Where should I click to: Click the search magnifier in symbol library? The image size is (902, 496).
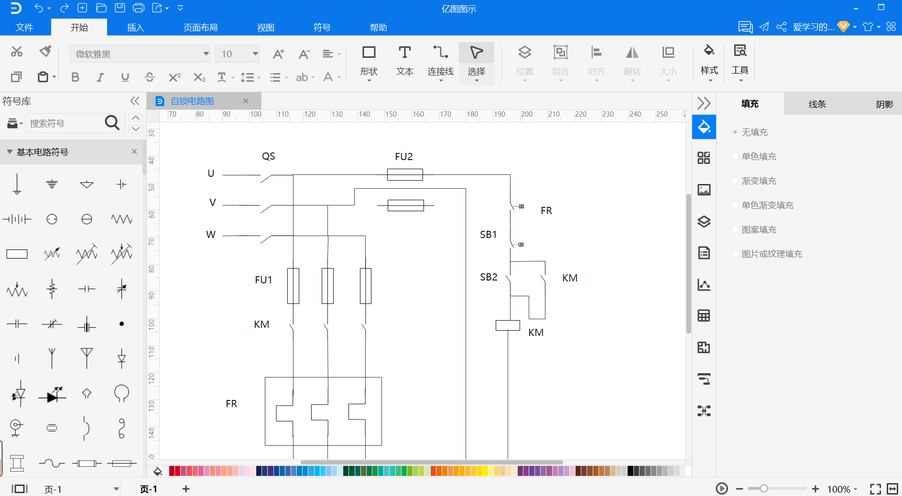112,123
